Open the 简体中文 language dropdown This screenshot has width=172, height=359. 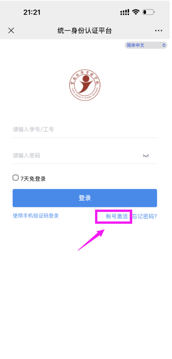click(x=146, y=45)
